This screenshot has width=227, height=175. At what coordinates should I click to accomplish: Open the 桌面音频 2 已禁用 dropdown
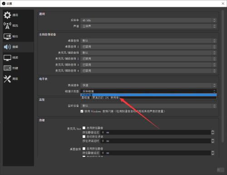pyautogui.click(x=148, y=47)
